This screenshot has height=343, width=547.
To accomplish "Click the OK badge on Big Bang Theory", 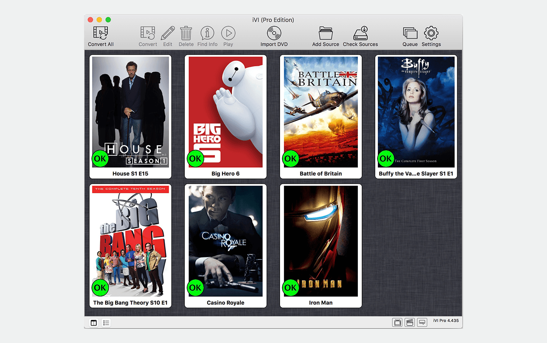I will [x=100, y=288].
